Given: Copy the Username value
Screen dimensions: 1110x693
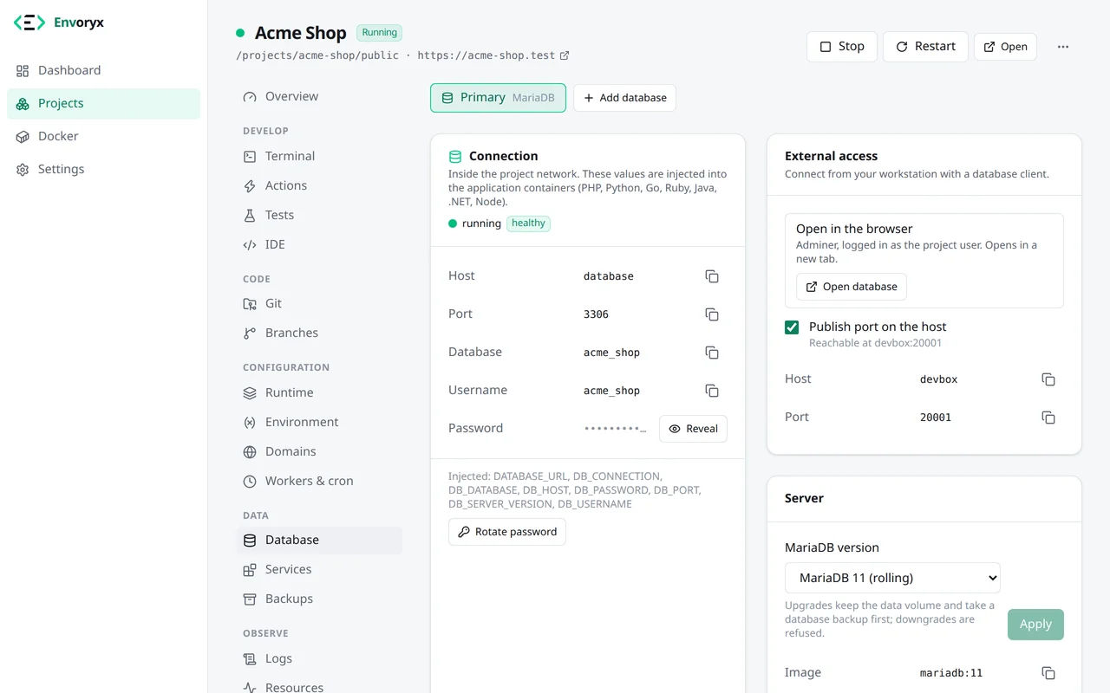Looking at the screenshot, I should point(712,391).
